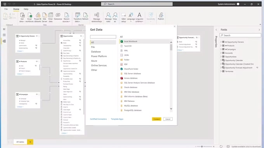This screenshot has height=148, width=264.
Task: Open the Template Apps link
Action: (117, 119)
